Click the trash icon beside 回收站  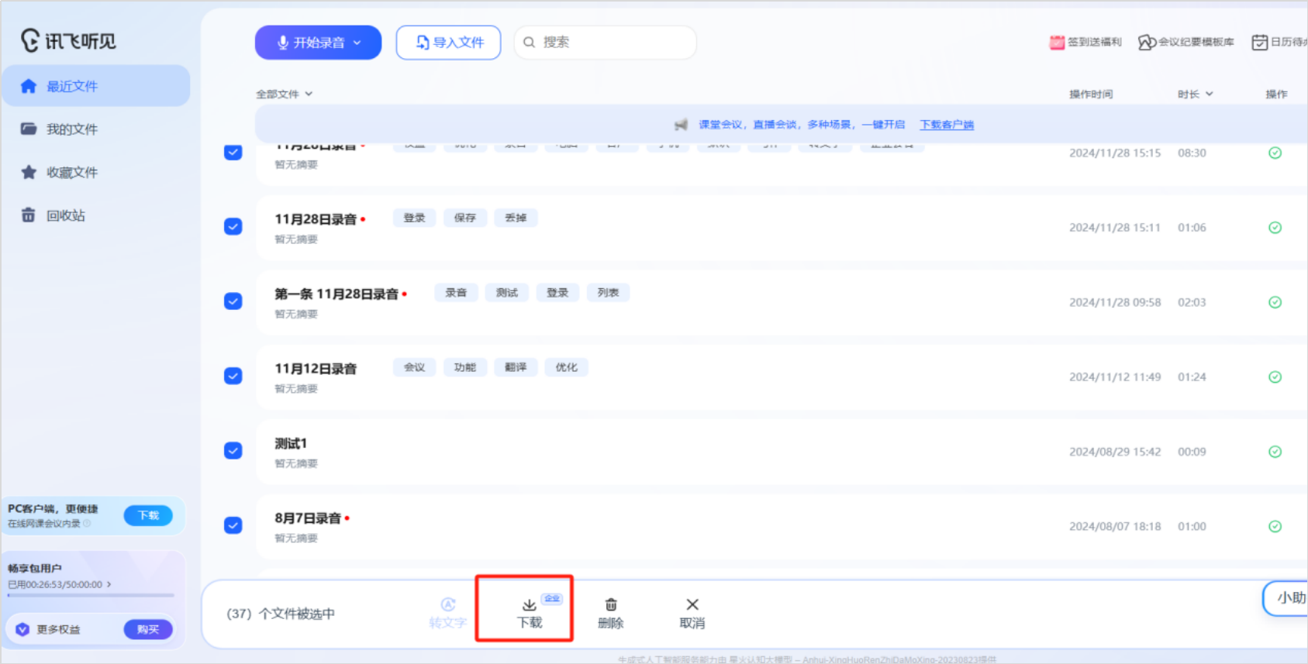[29, 215]
